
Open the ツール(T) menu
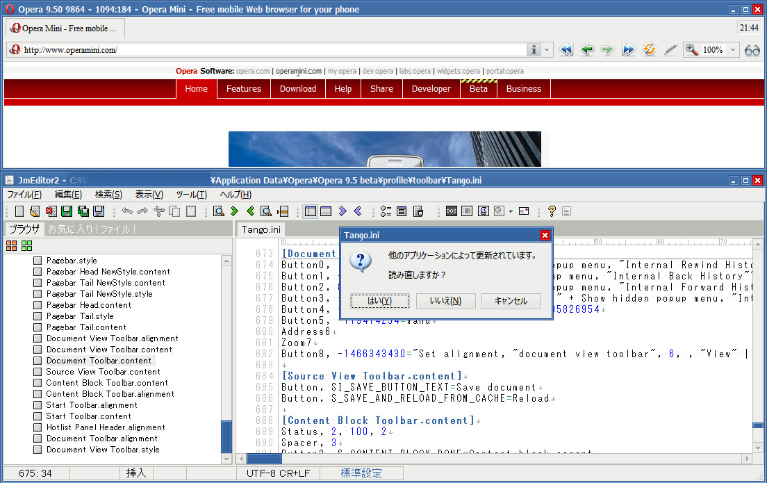click(x=191, y=195)
